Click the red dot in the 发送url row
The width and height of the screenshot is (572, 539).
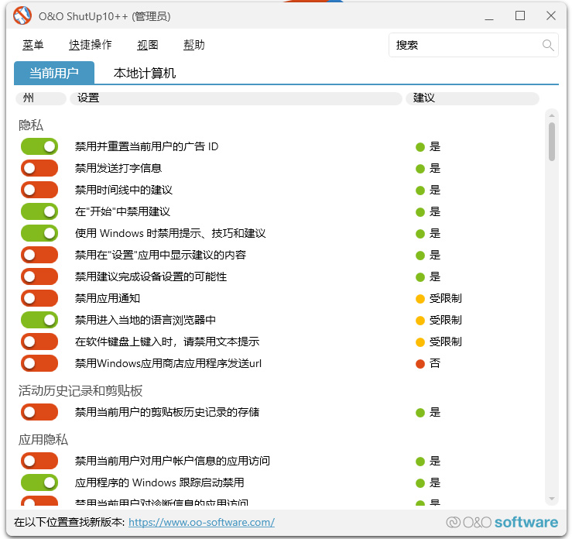(420, 364)
